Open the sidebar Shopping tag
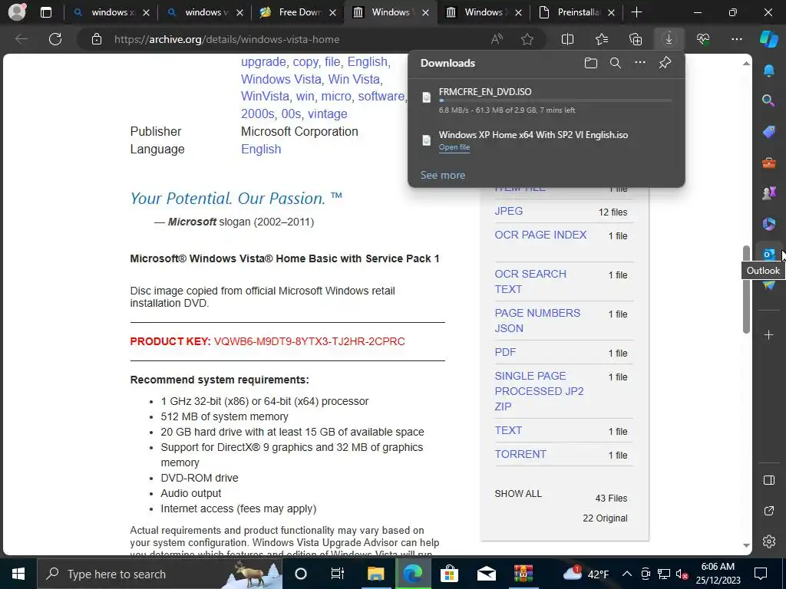 pyautogui.click(x=768, y=132)
